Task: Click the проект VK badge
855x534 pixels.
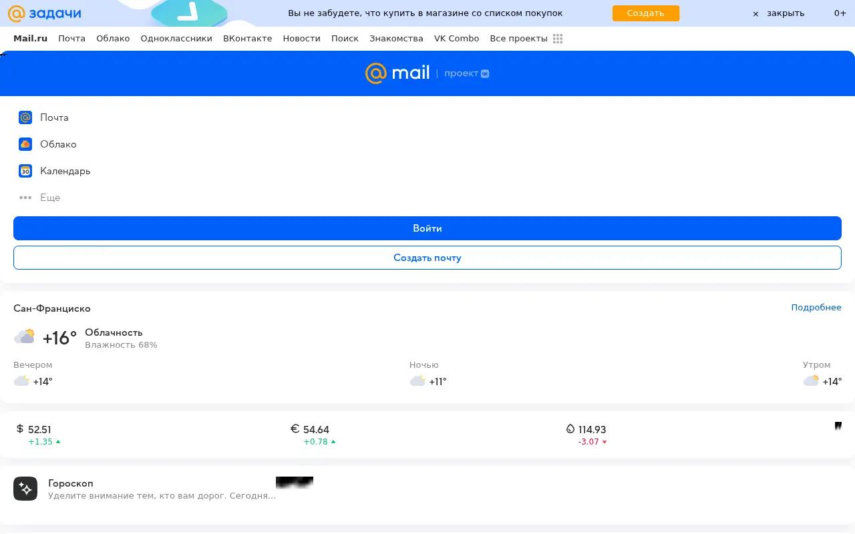Action: [x=467, y=73]
